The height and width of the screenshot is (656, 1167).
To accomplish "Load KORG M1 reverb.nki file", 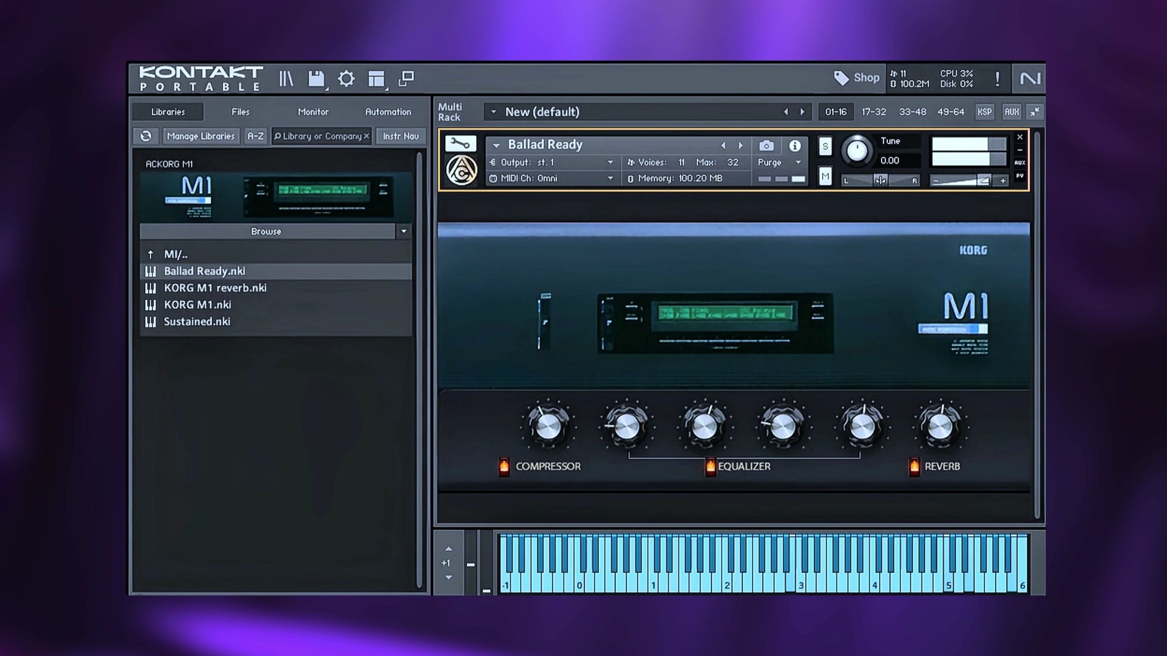I will [275, 288].
